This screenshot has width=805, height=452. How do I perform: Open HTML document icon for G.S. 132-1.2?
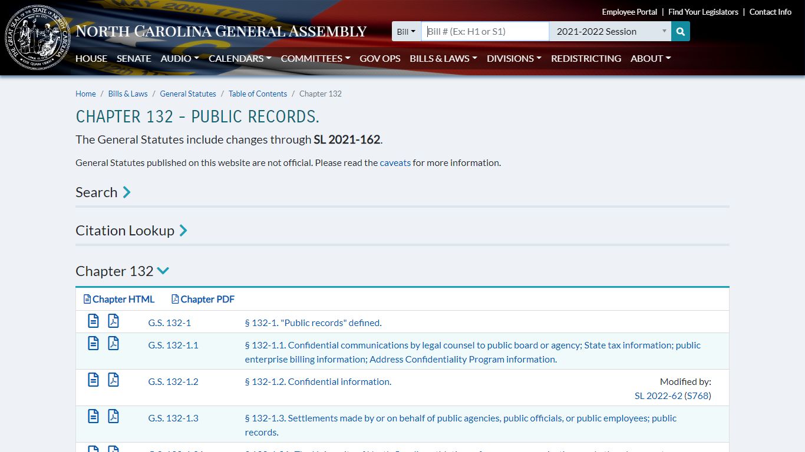point(93,380)
